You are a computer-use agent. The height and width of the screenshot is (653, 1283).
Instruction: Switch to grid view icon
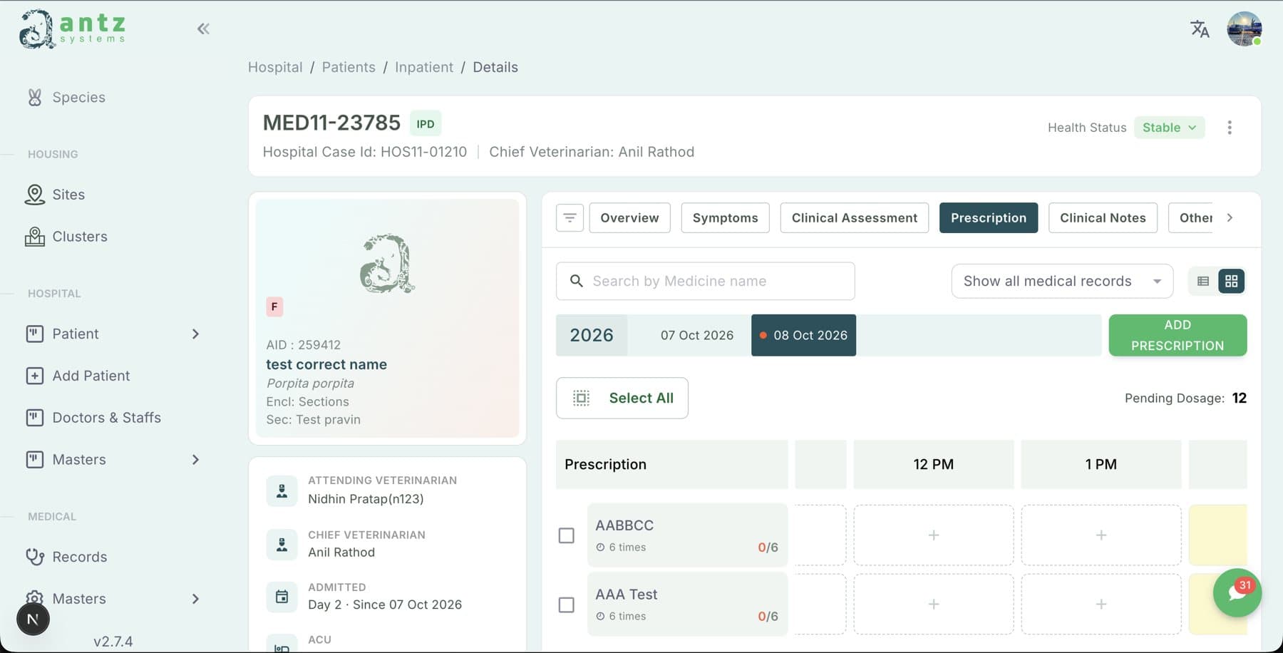point(1231,281)
